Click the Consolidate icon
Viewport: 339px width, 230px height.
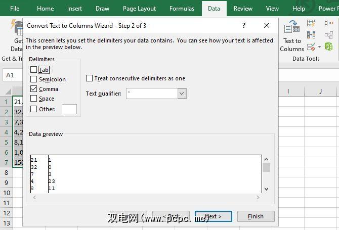[x=328, y=23]
